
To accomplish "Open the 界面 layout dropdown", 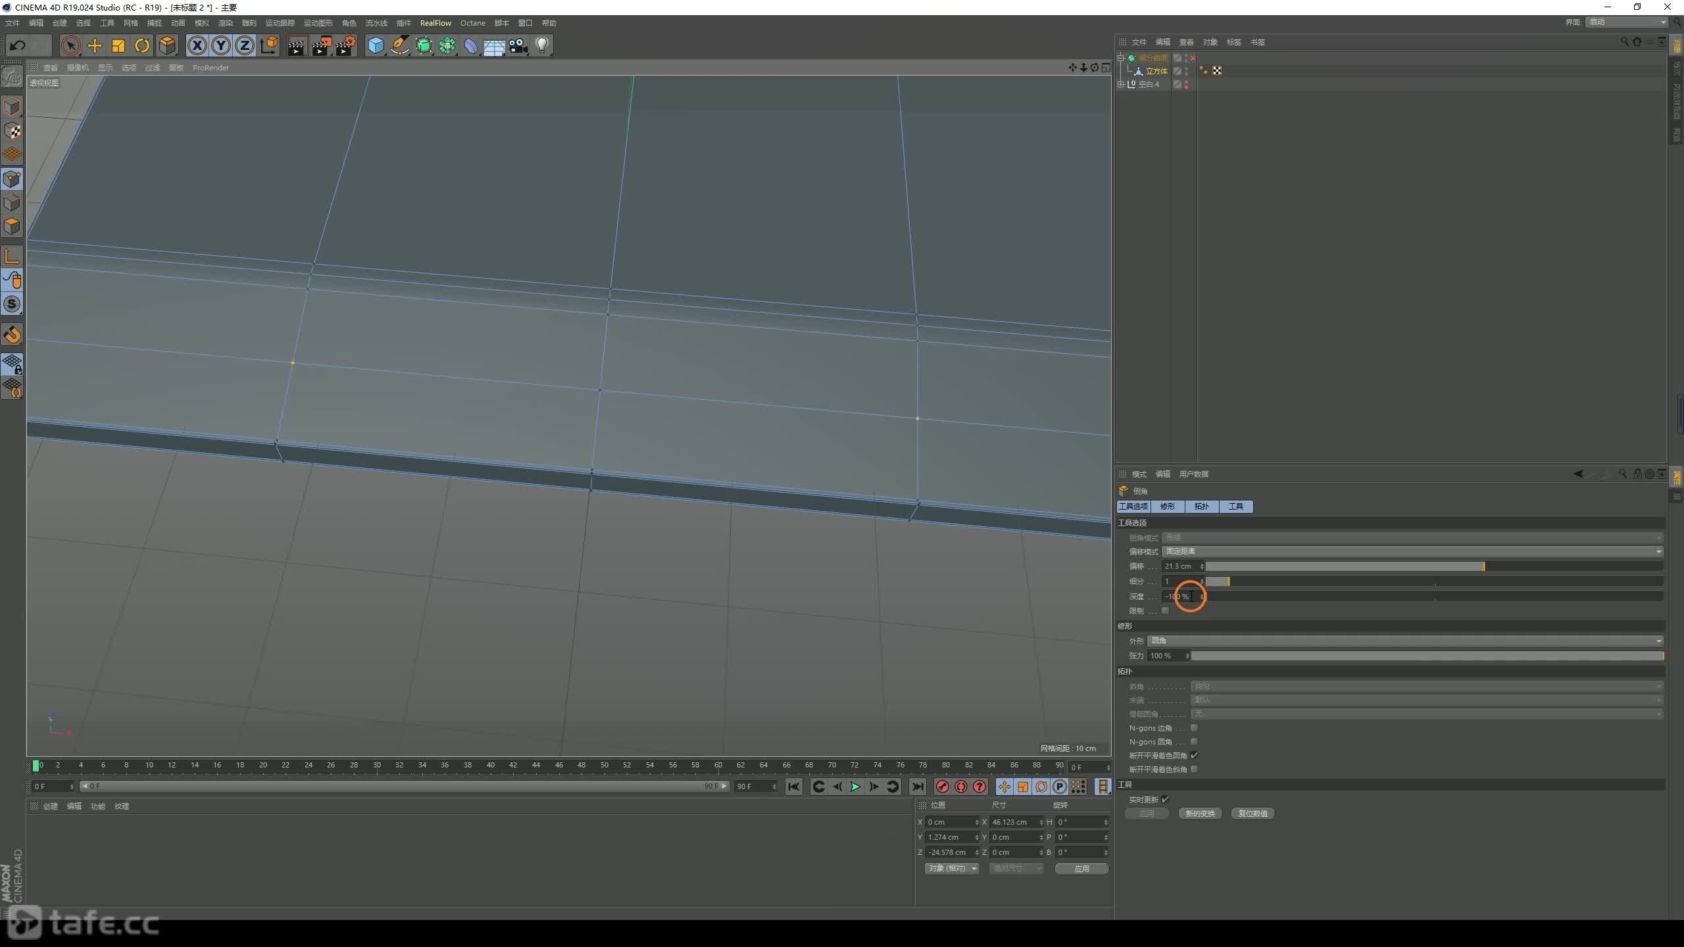I will point(1627,22).
